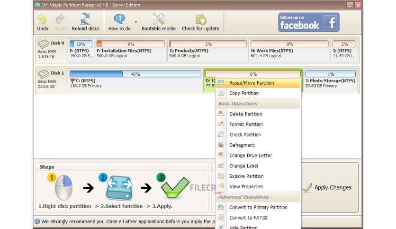This screenshot has height=229, width=396.
Task: Select the Disk 1 drive icon
Action: tap(44, 74)
